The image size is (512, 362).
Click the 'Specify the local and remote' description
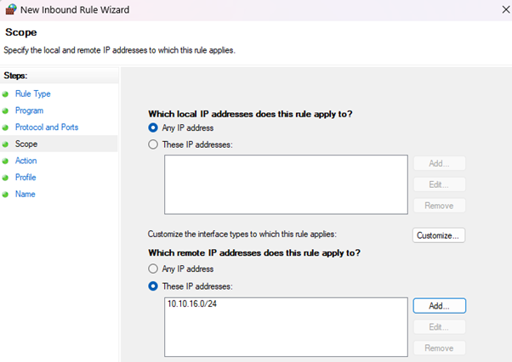(120, 50)
